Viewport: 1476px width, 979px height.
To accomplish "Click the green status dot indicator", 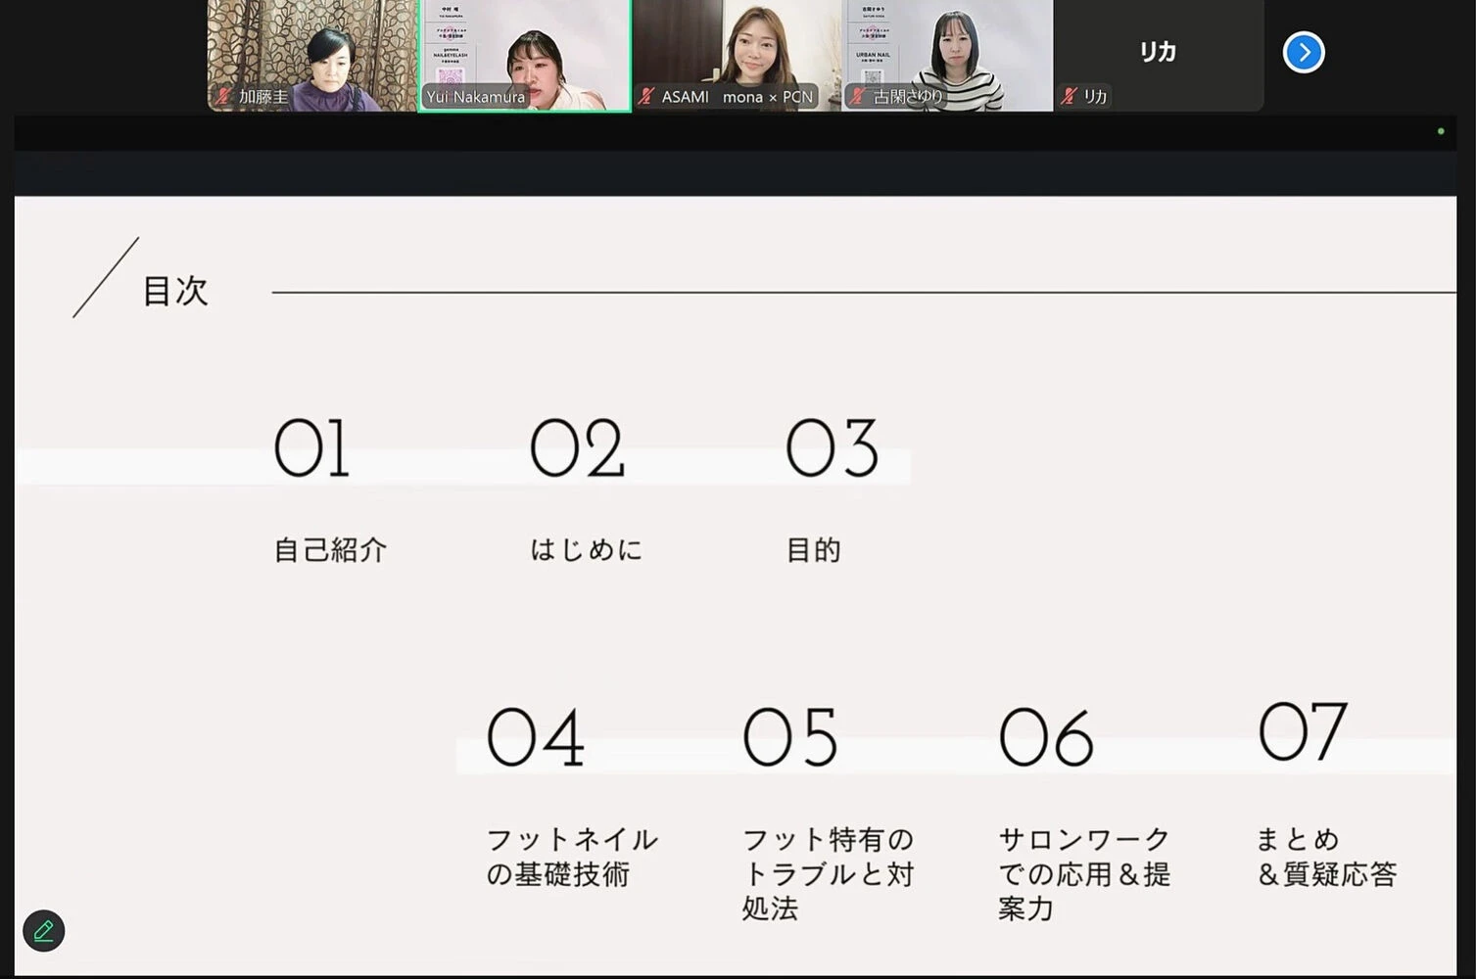I will point(1441,131).
